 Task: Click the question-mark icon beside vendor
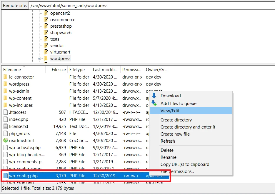click(x=46, y=45)
